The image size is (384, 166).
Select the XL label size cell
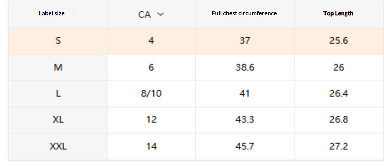[58, 119]
